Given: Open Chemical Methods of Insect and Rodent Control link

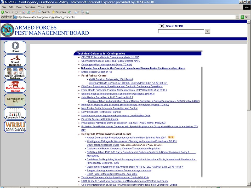Looking at the screenshot, I should pos(111,61).
